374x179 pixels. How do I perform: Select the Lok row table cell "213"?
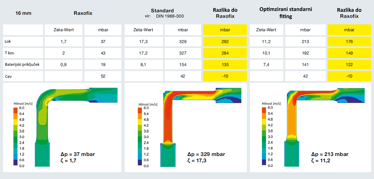tap(305, 42)
